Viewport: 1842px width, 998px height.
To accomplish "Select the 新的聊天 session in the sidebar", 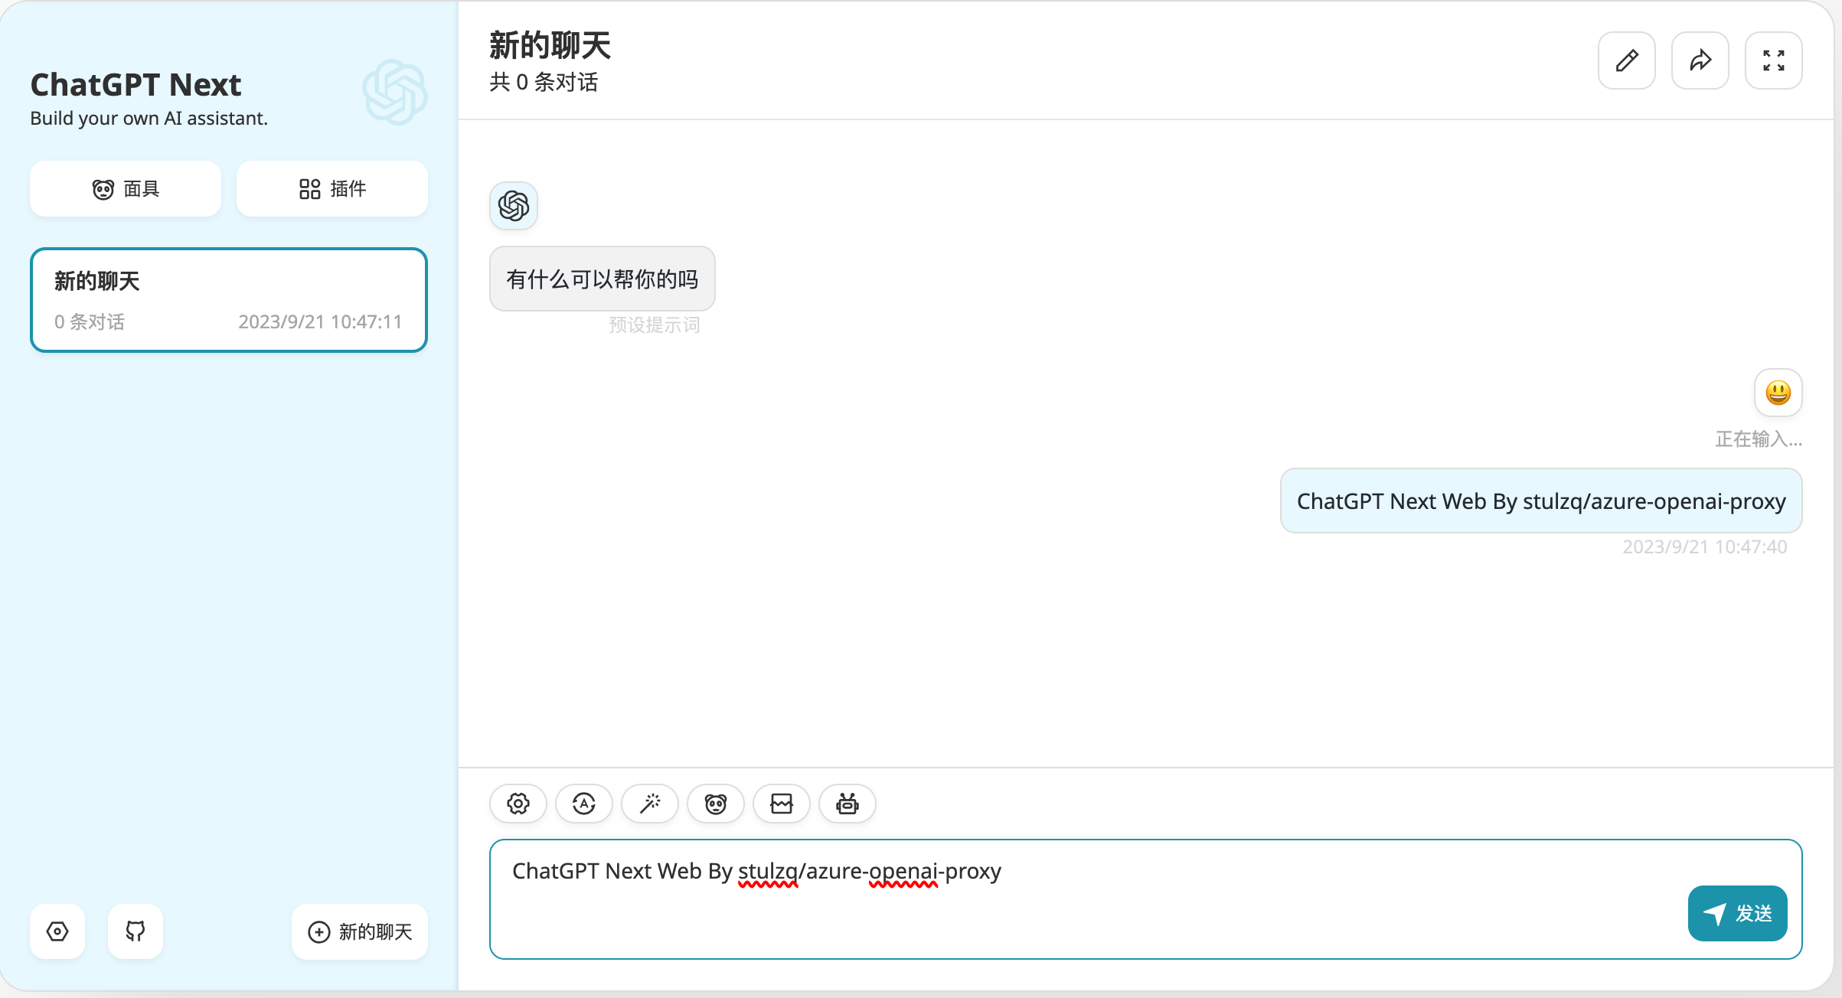I will pyautogui.click(x=228, y=299).
